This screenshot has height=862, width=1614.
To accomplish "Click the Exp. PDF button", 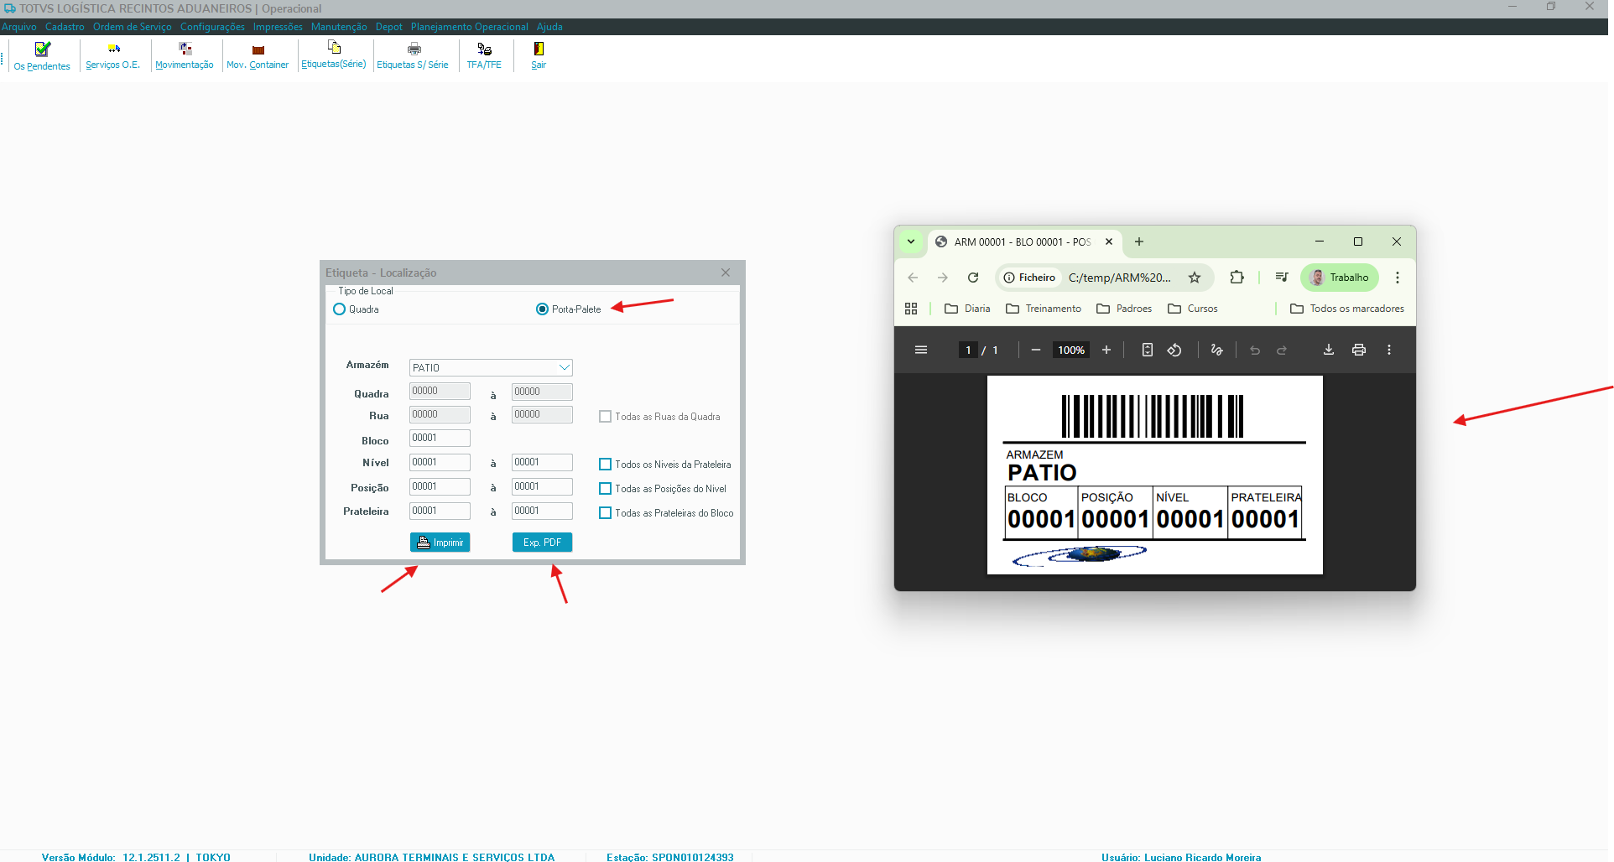I will [x=542, y=543].
